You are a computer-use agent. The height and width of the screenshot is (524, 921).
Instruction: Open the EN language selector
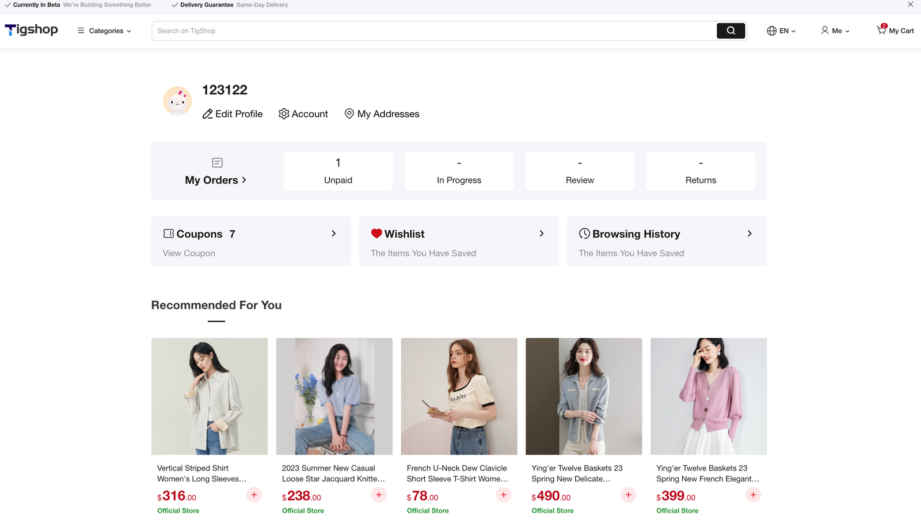(781, 31)
